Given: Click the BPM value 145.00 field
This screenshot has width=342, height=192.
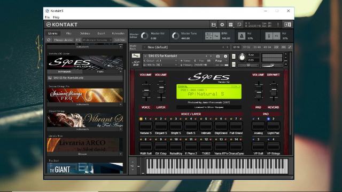Looking at the screenshot, I should (226, 38).
